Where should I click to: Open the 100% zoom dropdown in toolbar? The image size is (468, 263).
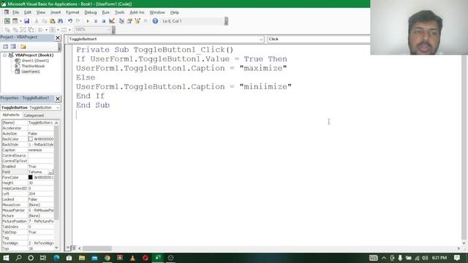[x=108, y=29]
